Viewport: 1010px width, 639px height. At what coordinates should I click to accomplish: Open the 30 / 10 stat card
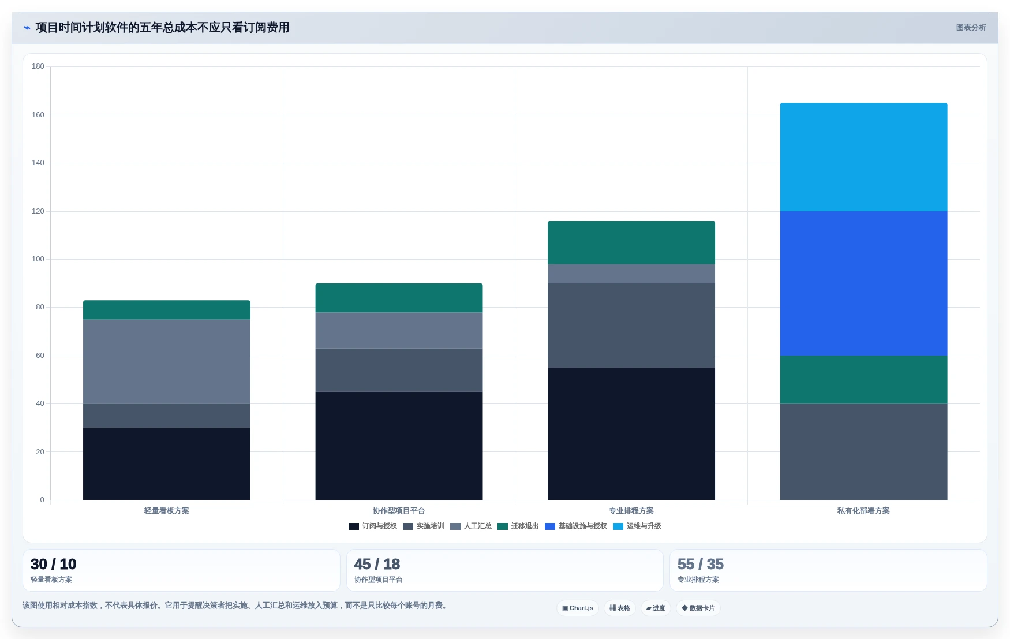(x=181, y=570)
